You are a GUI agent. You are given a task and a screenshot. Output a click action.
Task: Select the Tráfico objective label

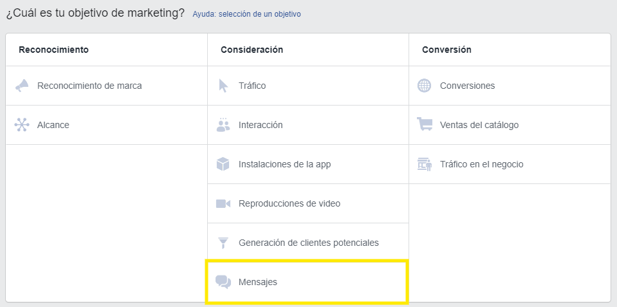[252, 86]
